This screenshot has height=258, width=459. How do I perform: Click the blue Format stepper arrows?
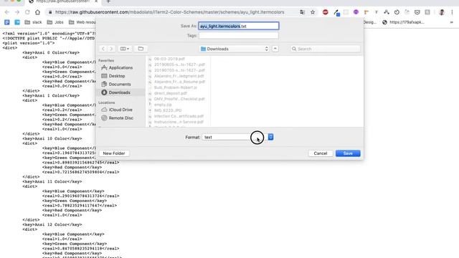click(271, 137)
